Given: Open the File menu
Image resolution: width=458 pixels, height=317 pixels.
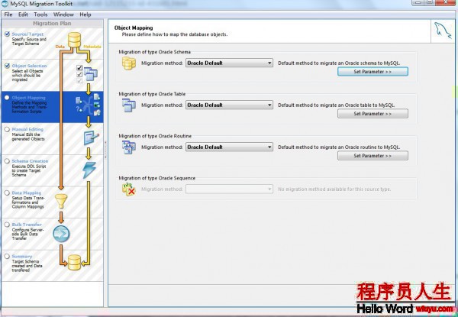Looking at the screenshot, I should [x=8, y=15].
